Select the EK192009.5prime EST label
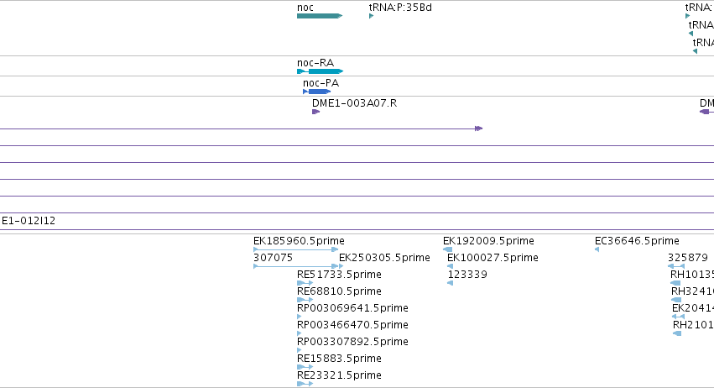 (x=488, y=241)
